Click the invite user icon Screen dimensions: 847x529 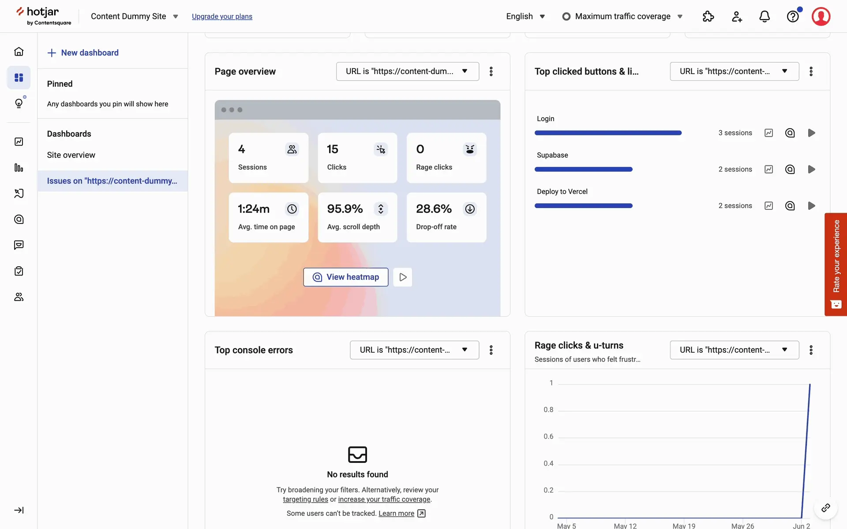click(736, 16)
